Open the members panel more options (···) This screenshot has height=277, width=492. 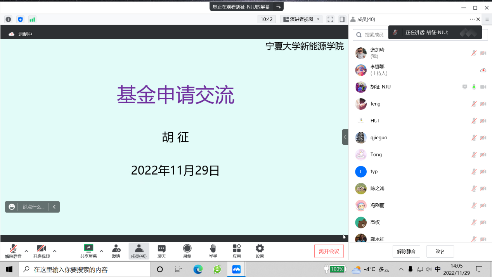click(472, 19)
